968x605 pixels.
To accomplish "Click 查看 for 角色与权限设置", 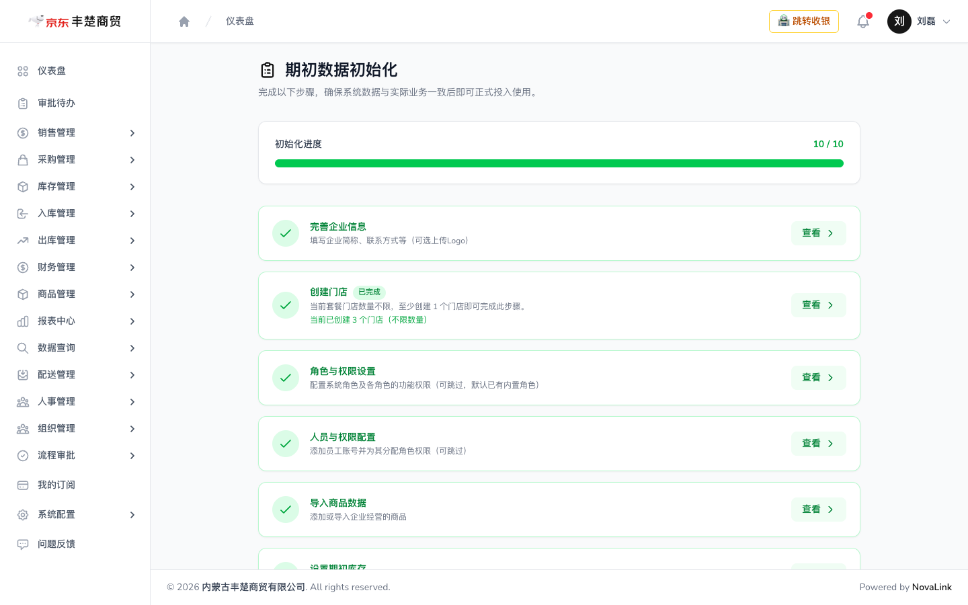I will click(x=818, y=378).
